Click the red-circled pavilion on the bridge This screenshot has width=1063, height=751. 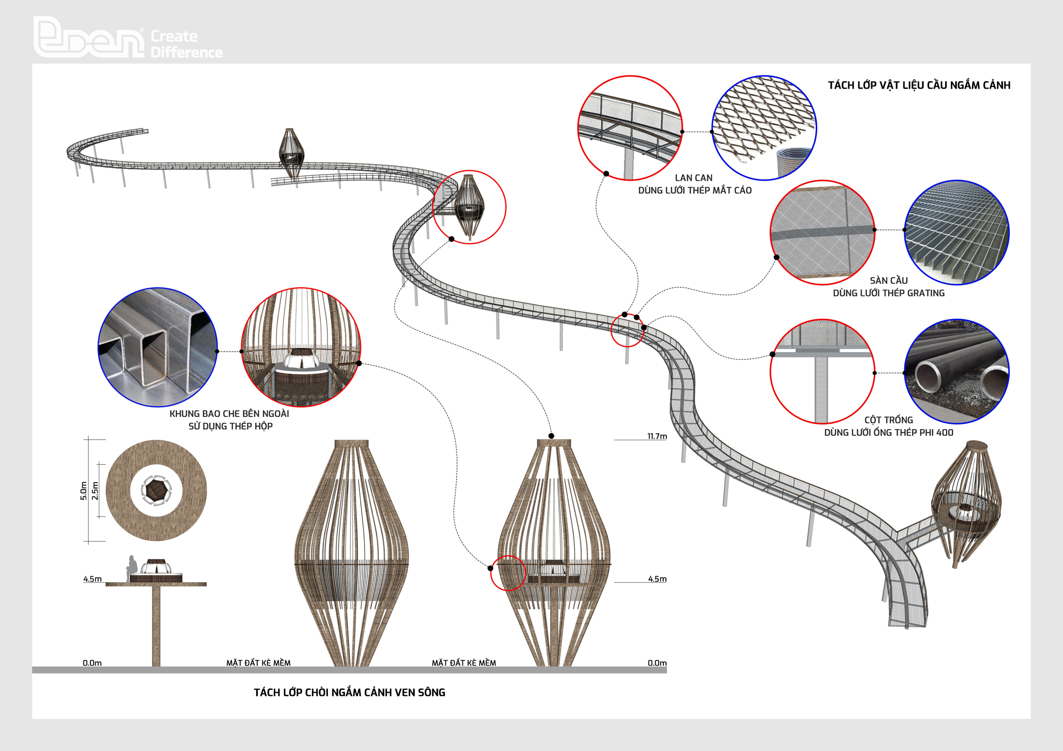tap(469, 206)
